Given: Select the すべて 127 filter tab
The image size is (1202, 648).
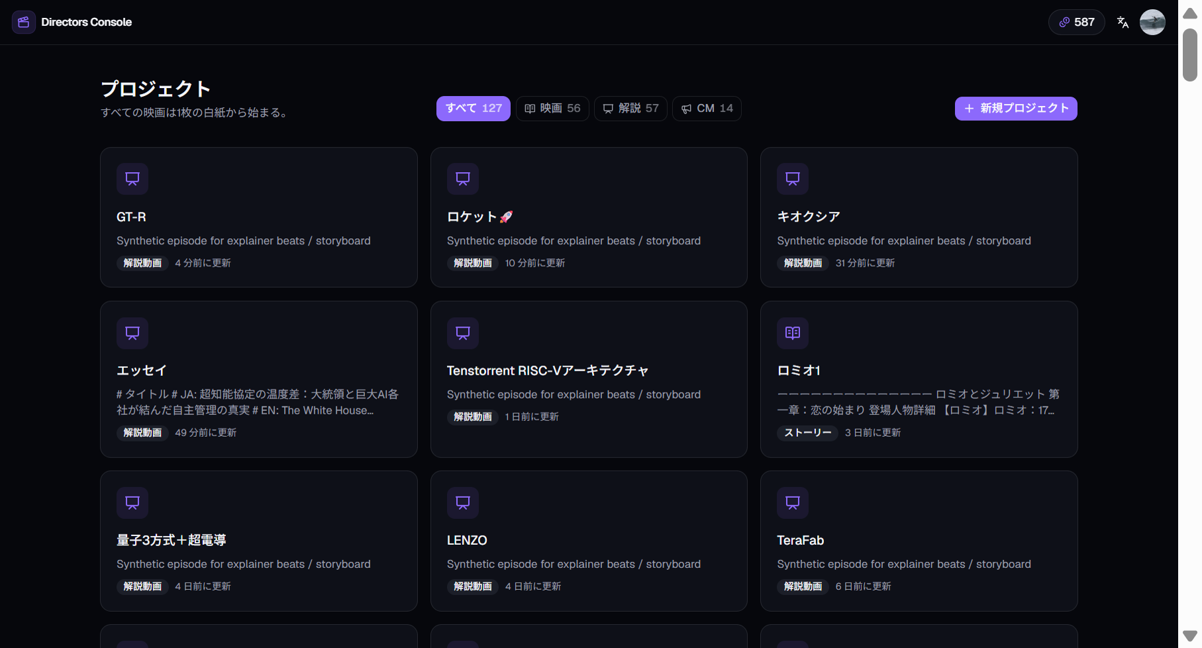Looking at the screenshot, I should point(474,109).
